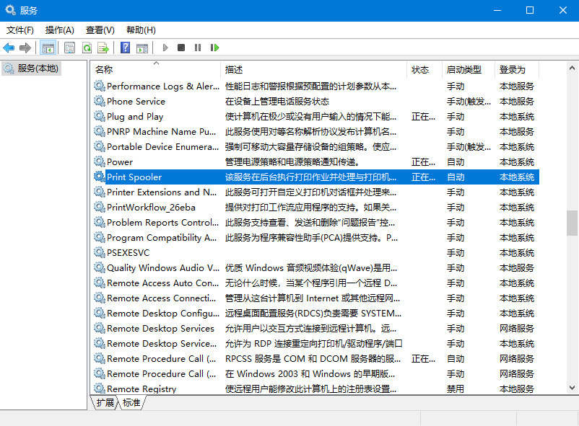Click the gear icon beside Phone Service
Viewport: 579px width, 426px height.
100,101
